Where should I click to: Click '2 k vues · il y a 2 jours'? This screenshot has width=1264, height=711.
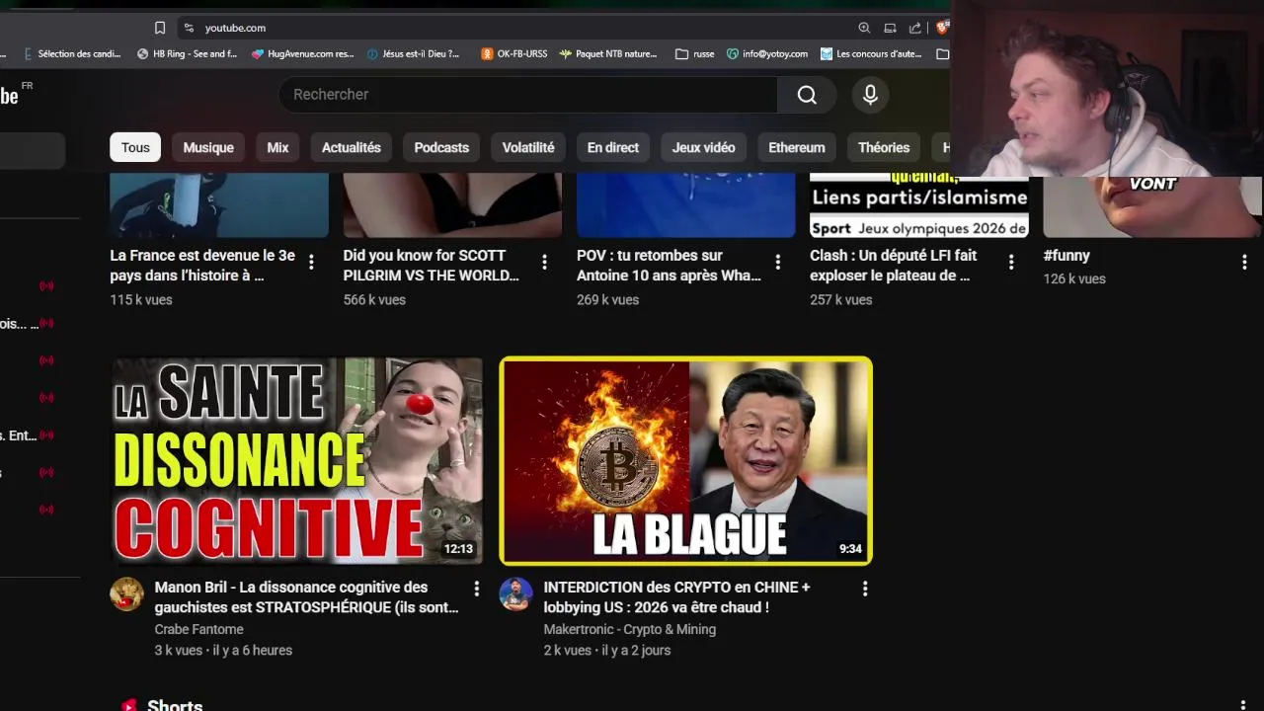pyautogui.click(x=607, y=650)
